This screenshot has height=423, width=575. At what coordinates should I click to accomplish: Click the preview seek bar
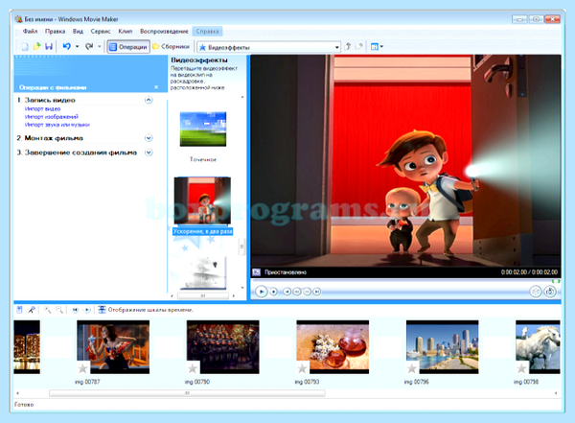click(405, 281)
